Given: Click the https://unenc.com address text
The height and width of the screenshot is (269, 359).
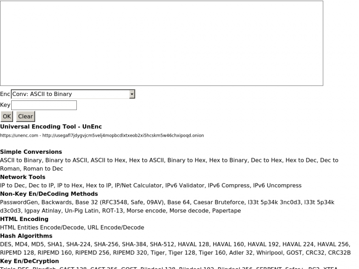Looking at the screenshot, I should [19, 135].
